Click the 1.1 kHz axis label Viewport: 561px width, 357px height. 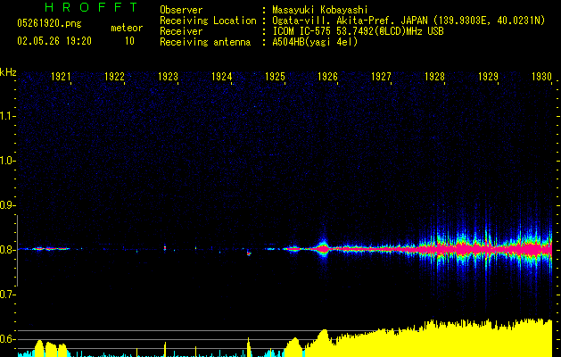(x=6, y=116)
